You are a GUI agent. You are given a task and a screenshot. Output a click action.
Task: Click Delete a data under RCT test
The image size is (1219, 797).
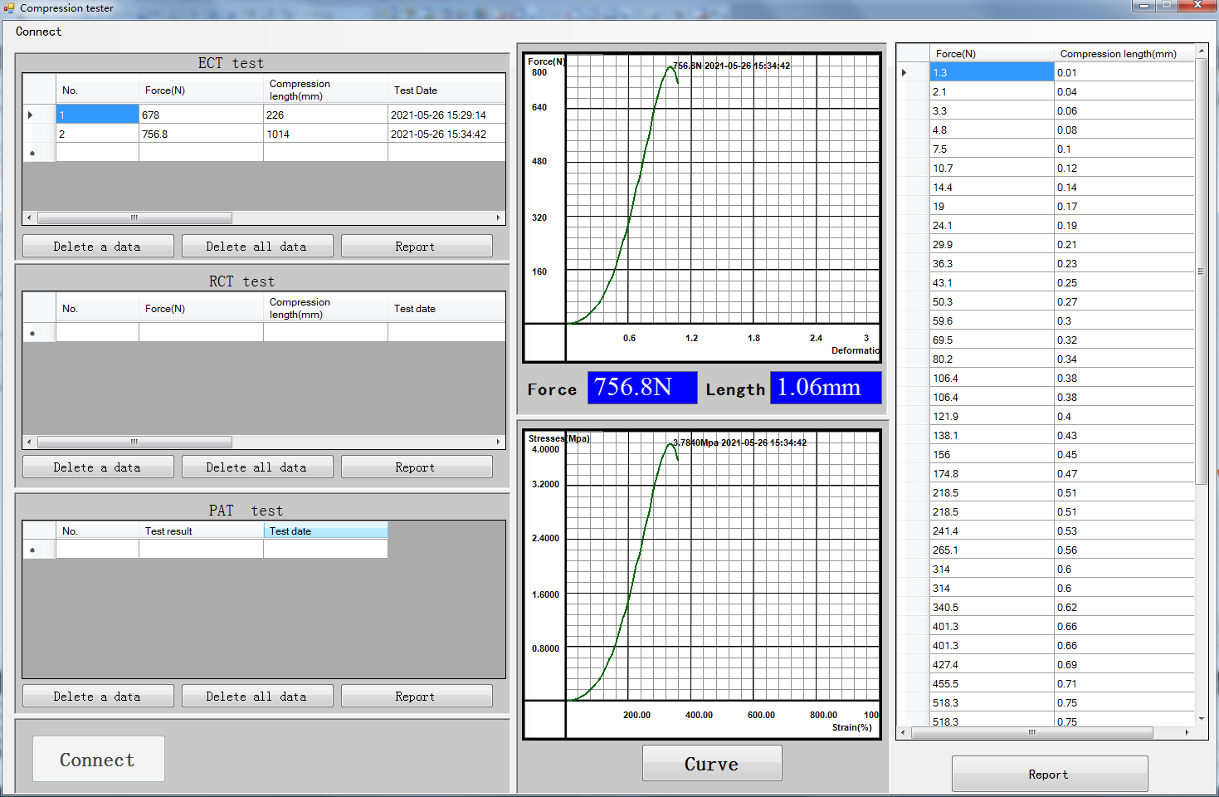pyautogui.click(x=98, y=467)
